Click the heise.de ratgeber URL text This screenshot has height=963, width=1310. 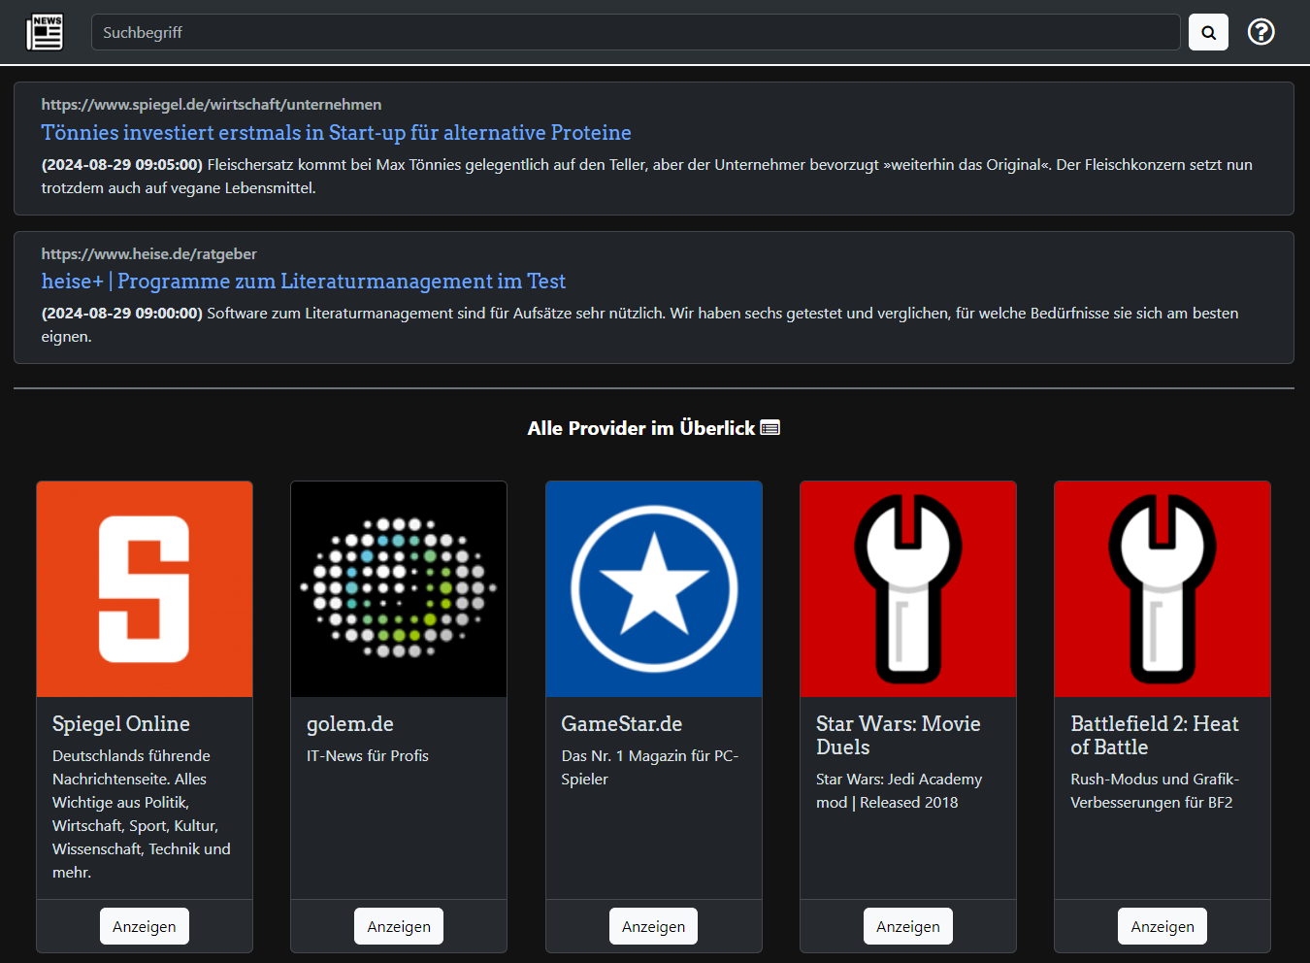point(148,254)
